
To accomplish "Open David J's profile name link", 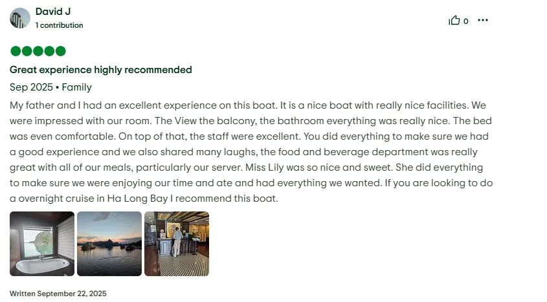I will click(53, 12).
